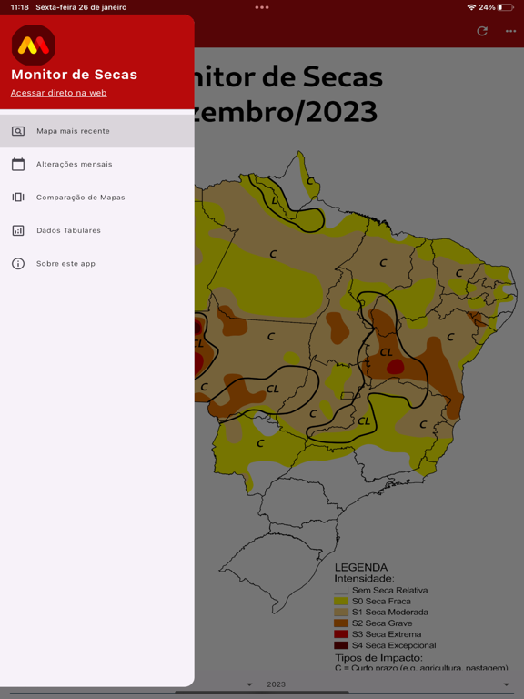Tap the 11:18 clock in status bar
Viewport: 524px width, 699px height.
point(20,7)
